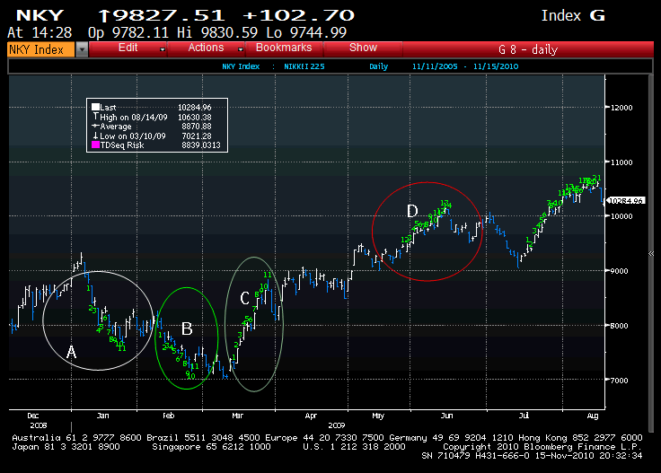This screenshot has height=473, width=661.
Task: Click the Op 9782.11 open value
Action: pos(128,32)
